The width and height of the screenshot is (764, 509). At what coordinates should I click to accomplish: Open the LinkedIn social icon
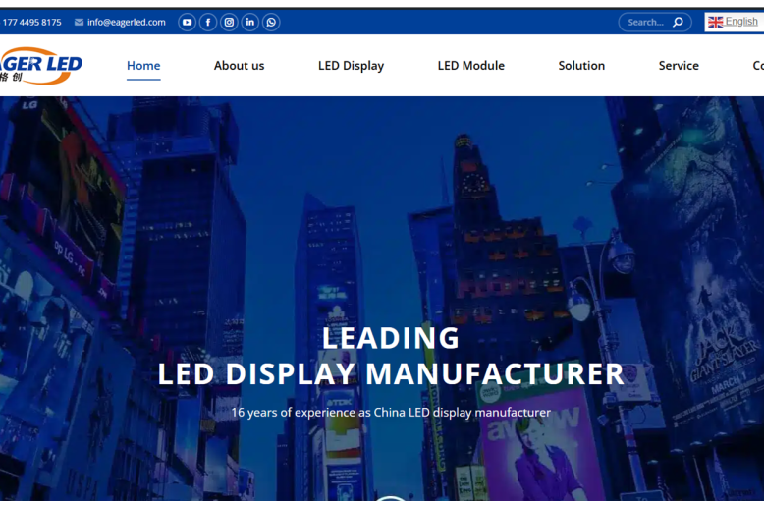250,22
